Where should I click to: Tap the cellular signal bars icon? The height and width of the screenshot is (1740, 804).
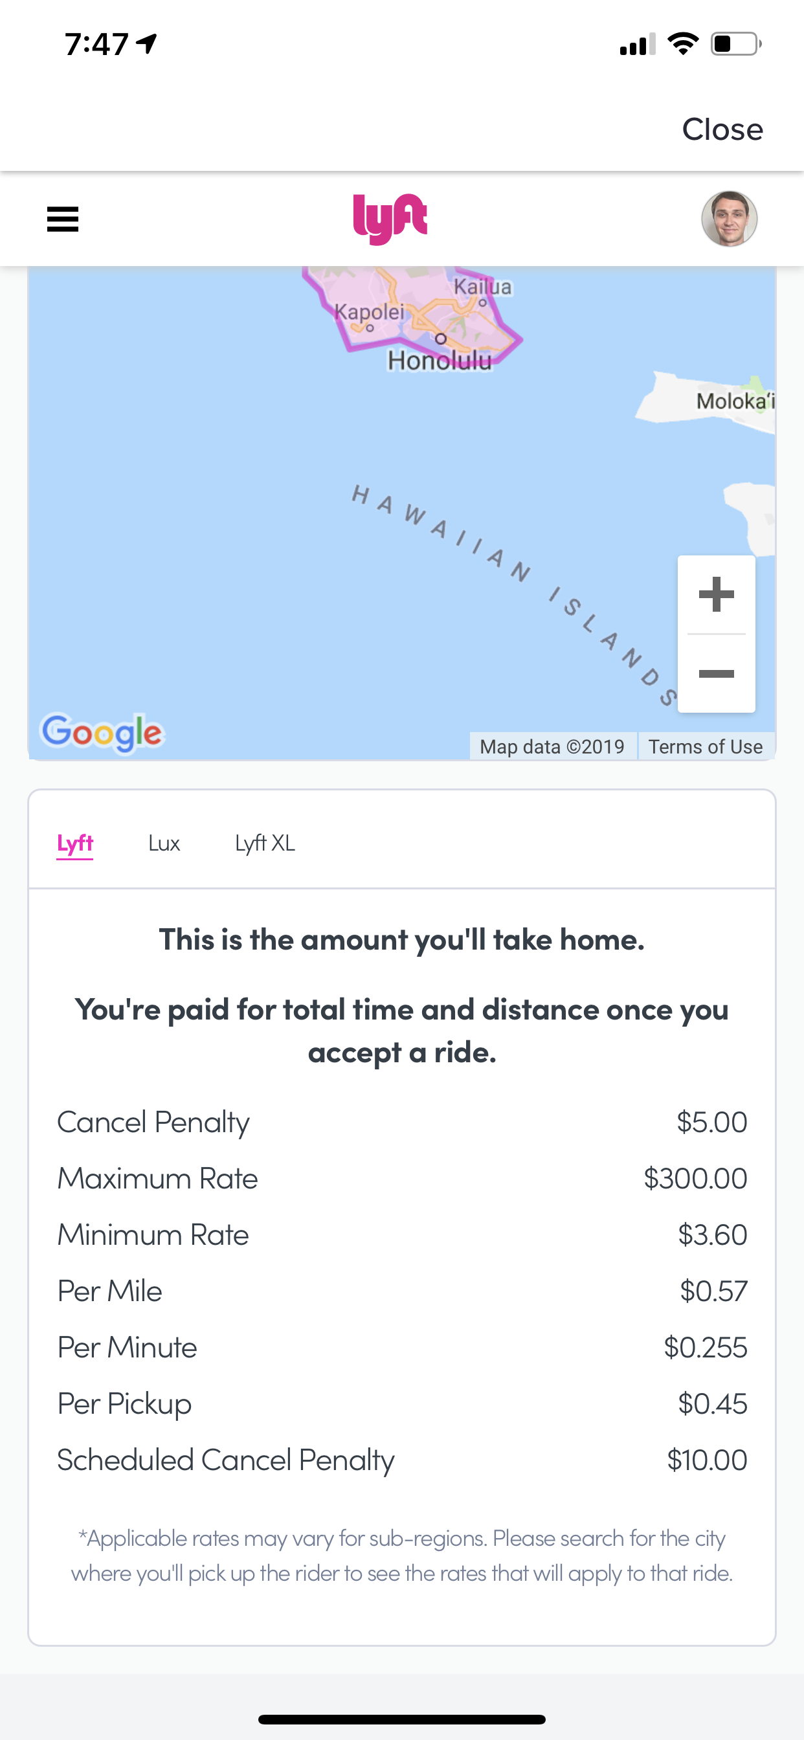click(x=637, y=45)
